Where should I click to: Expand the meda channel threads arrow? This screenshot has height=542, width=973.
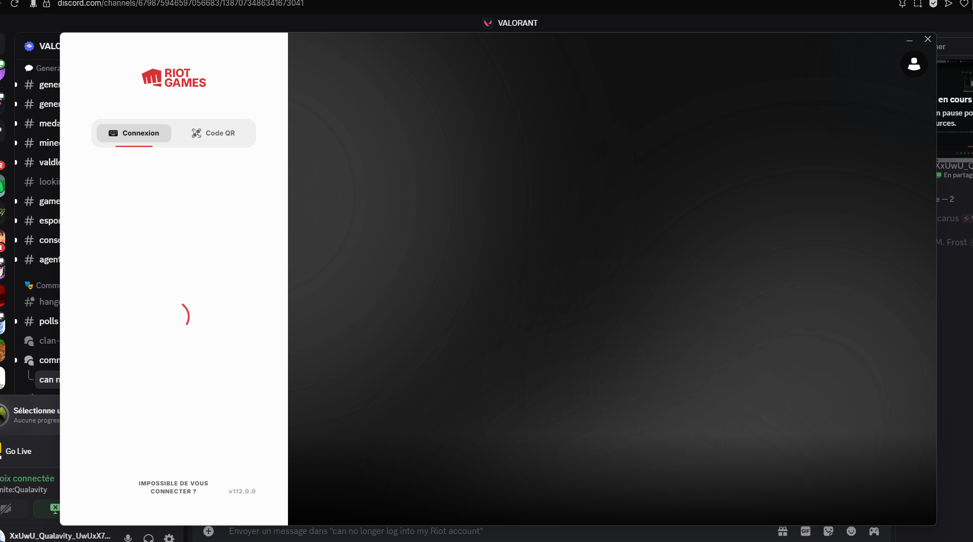(x=16, y=123)
